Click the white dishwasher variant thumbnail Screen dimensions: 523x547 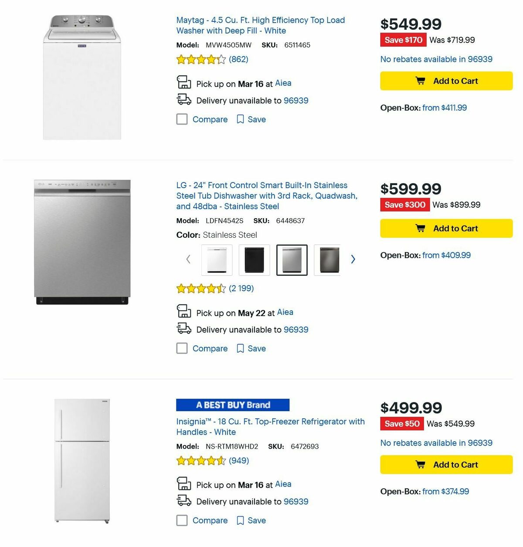217,260
